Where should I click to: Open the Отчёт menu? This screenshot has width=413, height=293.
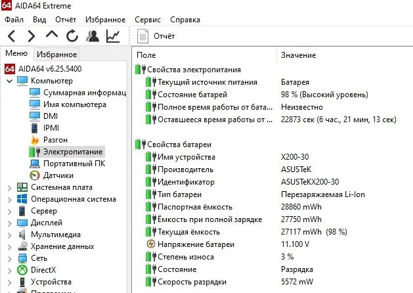coord(66,20)
